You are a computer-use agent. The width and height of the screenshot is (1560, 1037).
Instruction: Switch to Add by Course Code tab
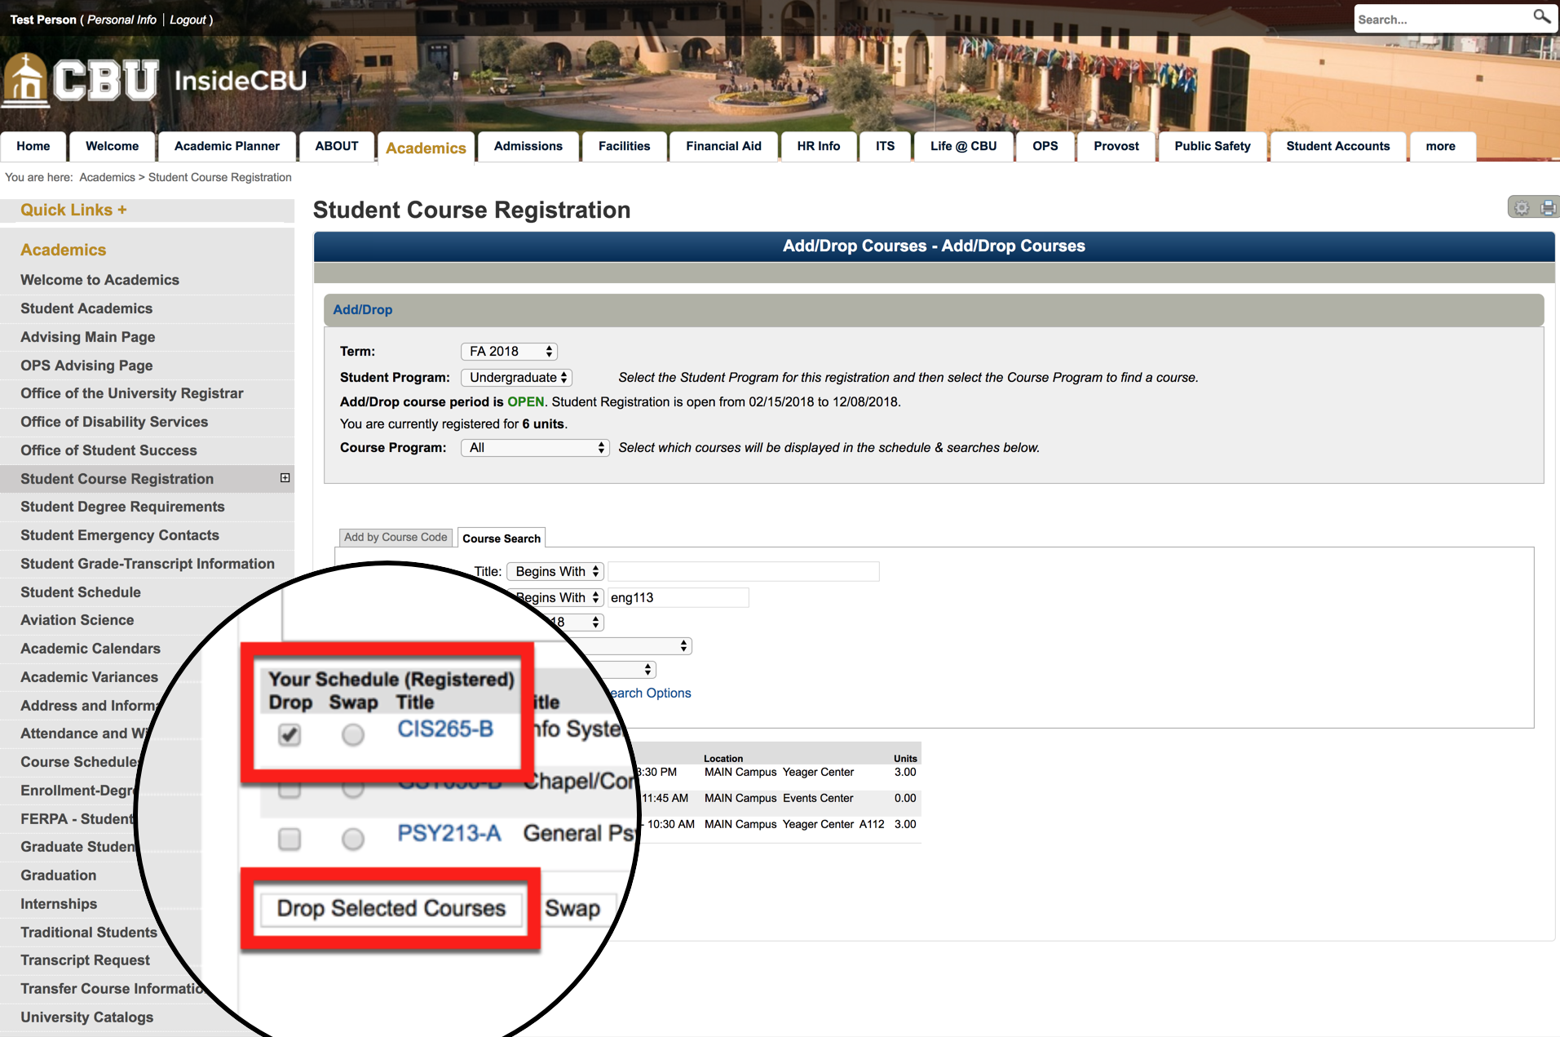tap(396, 538)
